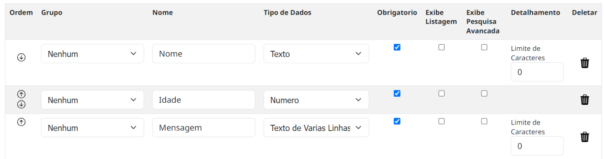604x159 pixels.
Task: Move the Idade row down
Action: 21,104
